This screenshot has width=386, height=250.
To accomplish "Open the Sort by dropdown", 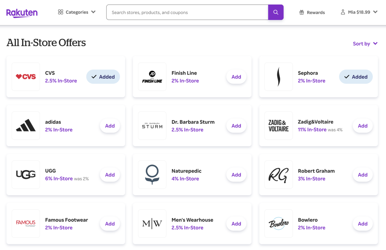I will coord(365,44).
